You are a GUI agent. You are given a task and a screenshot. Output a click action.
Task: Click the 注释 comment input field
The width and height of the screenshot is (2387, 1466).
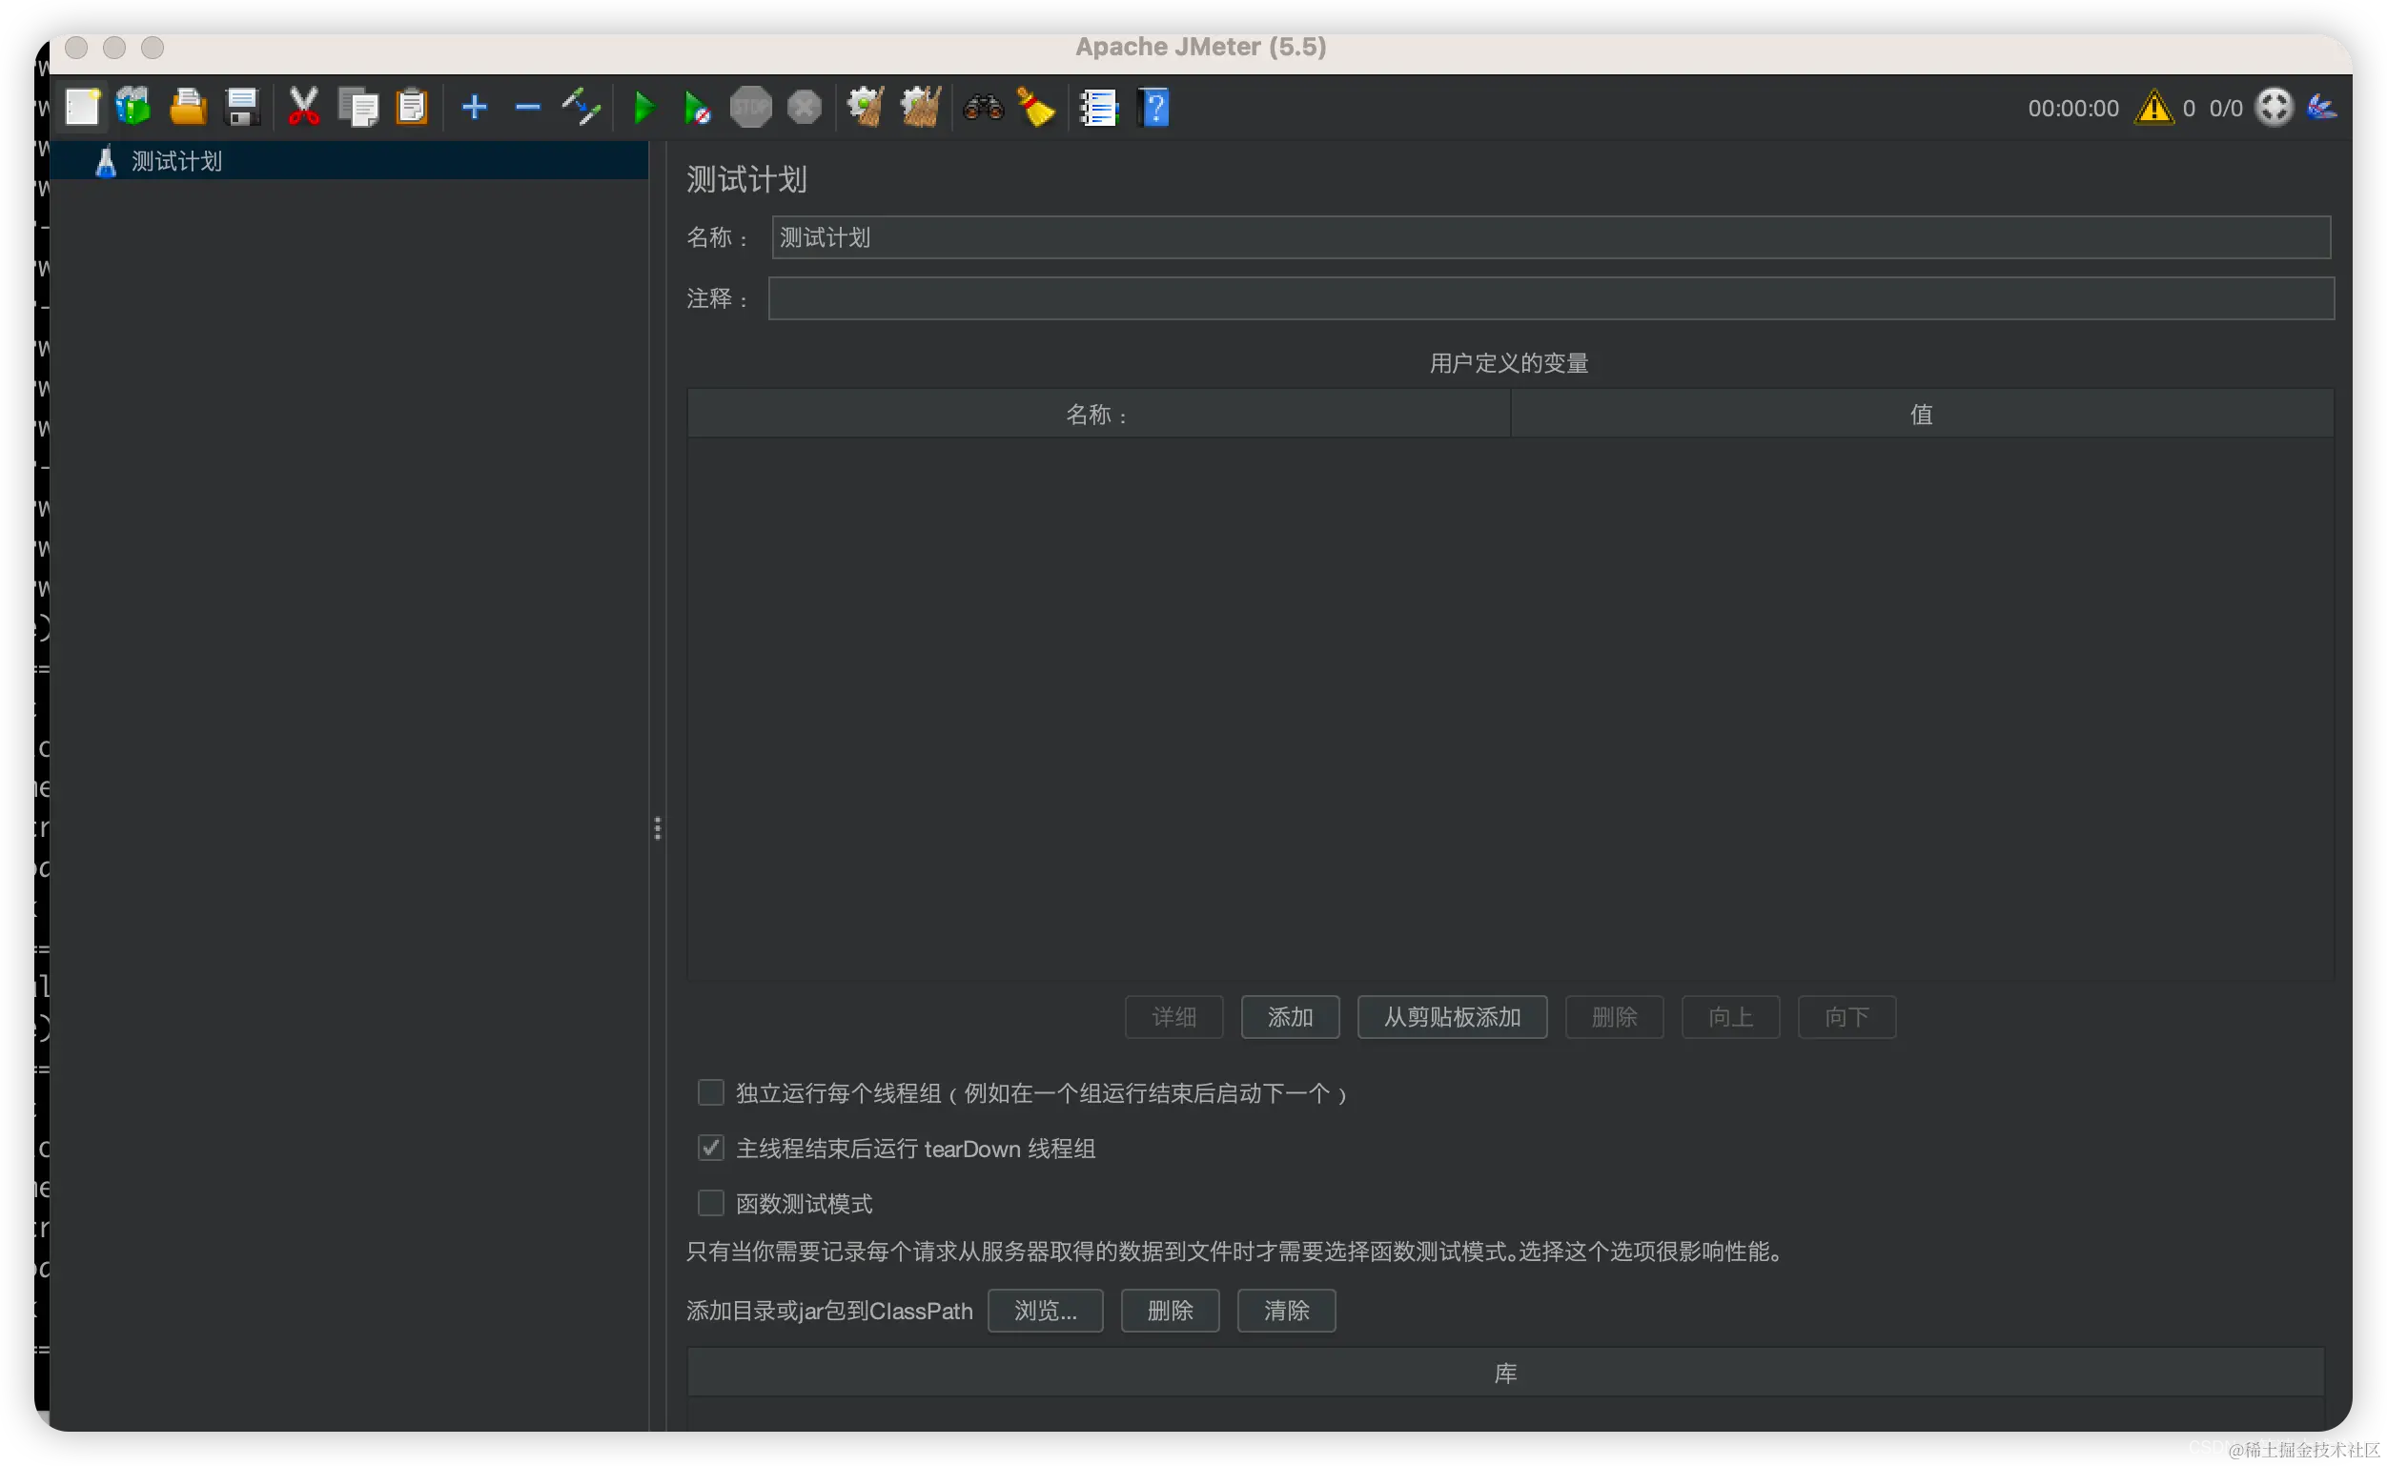tap(1550, 298)
